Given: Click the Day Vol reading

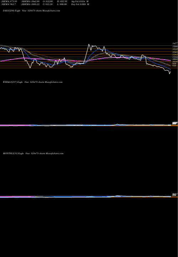Looking at the screenshot, I should 80,4.
